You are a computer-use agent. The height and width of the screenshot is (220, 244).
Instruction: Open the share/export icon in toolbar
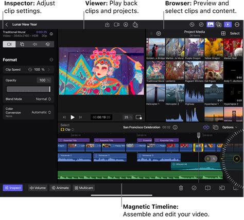coord(135,25)
